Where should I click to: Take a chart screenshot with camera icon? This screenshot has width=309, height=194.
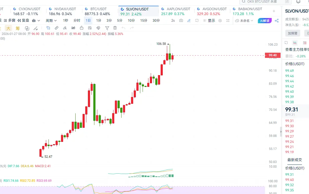point(181,21)
